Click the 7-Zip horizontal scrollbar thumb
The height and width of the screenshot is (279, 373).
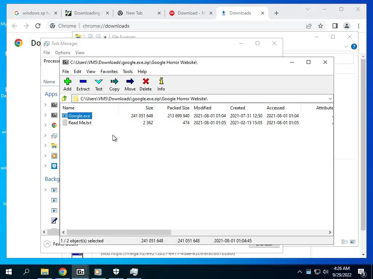pos(119,232)
